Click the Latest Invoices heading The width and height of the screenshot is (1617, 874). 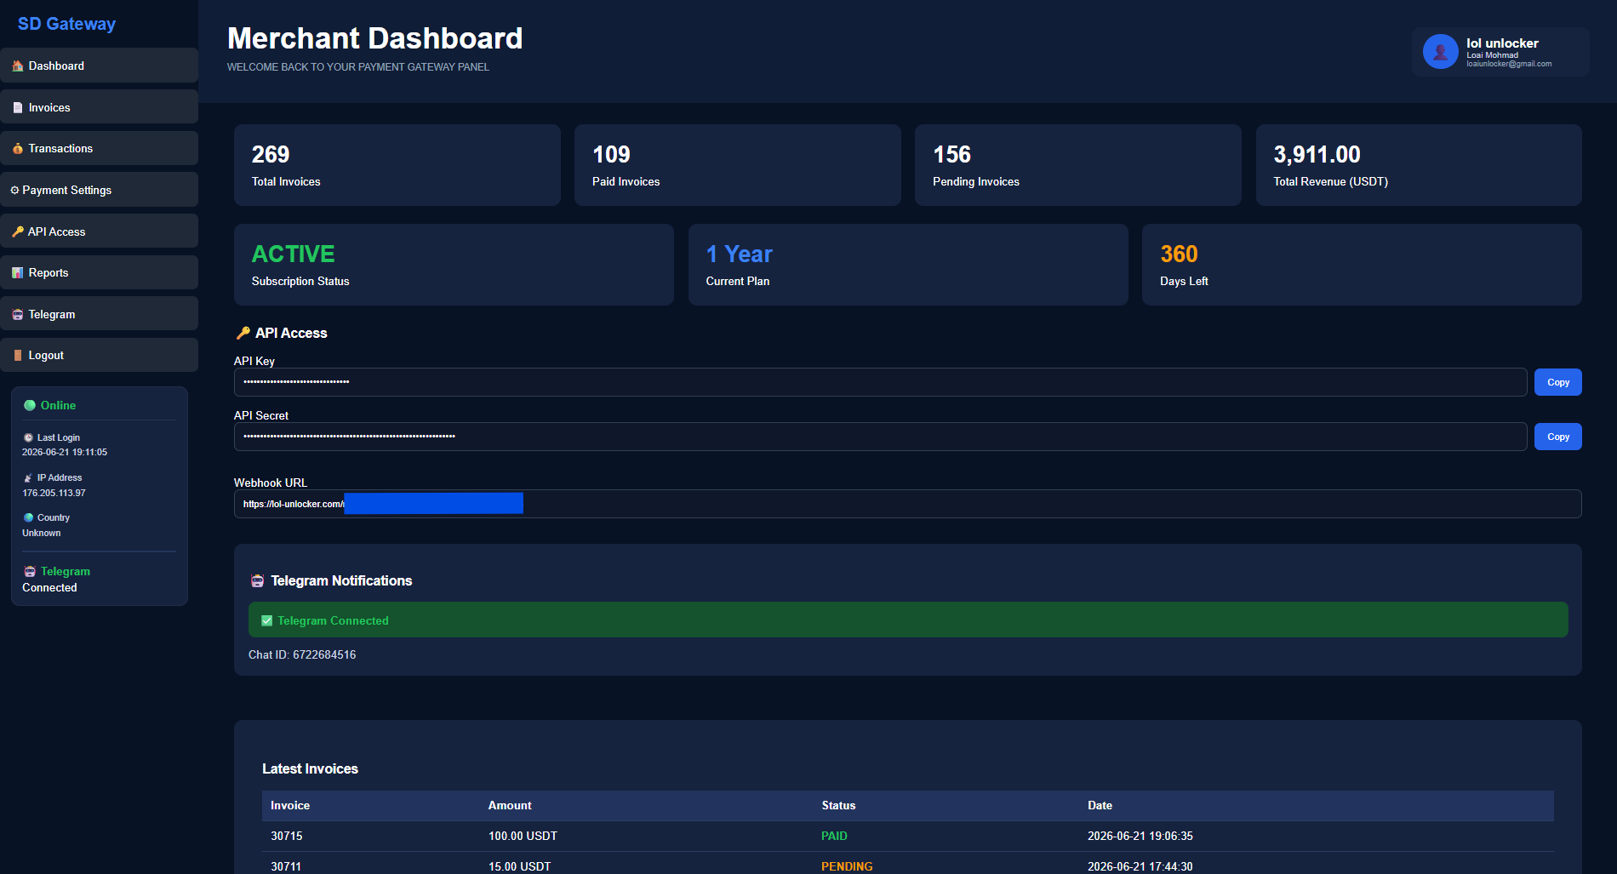pyautogui.click(x=310, y=768)
